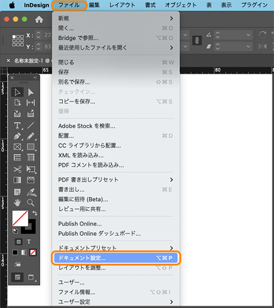Image resolution: width=274 pixels, height=308 pixels.
Task: Select the Scissors tool
Action: point(17,169)
